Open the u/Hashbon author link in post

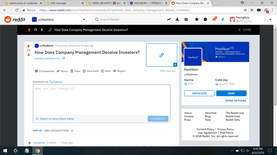(46, 46)
